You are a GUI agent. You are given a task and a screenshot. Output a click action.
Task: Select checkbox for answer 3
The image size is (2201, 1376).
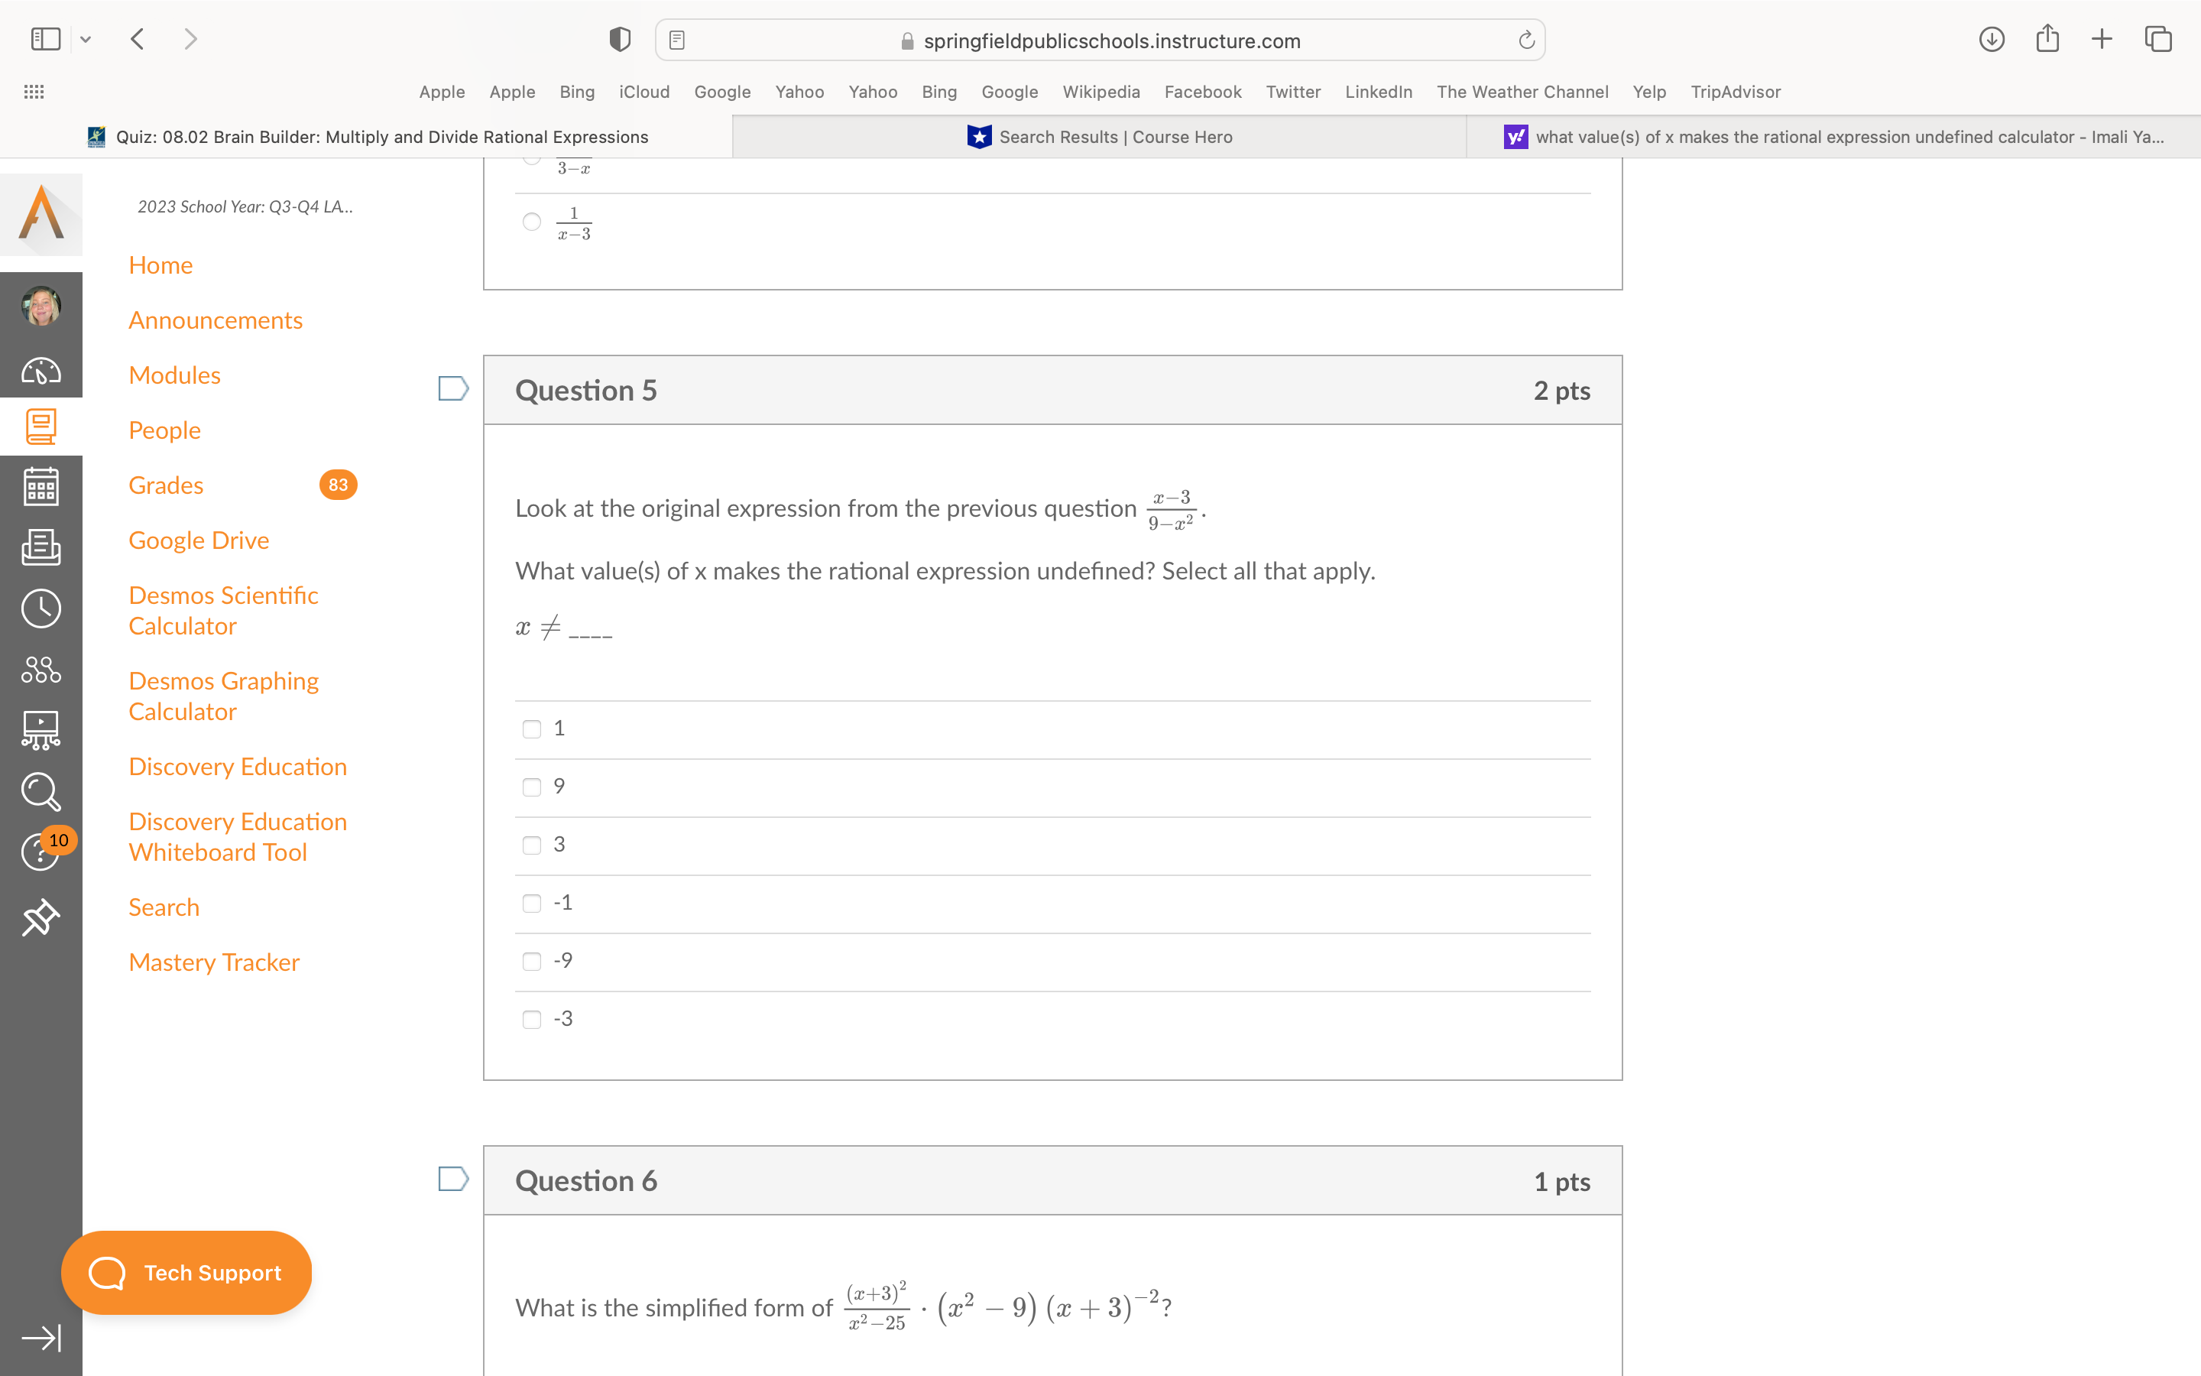533,843
